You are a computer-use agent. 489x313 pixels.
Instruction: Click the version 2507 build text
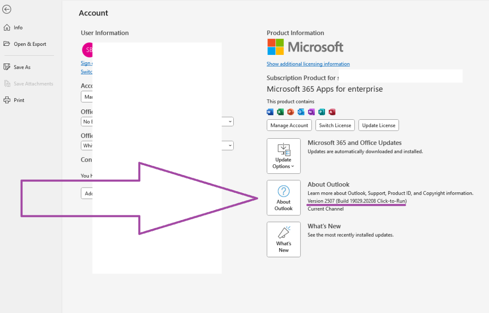pos(357,201)
